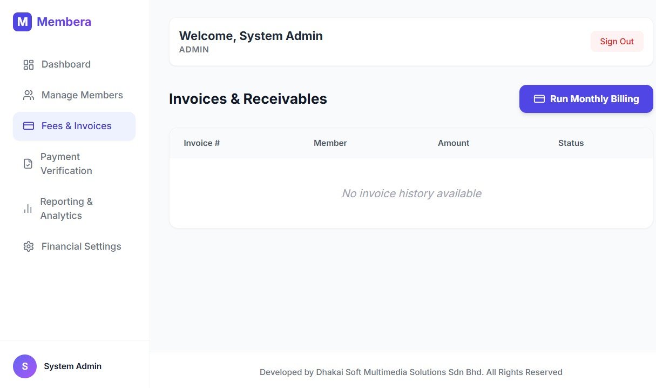
Task: Click the Membera "M" logo icon
Action: coord(22,22)
